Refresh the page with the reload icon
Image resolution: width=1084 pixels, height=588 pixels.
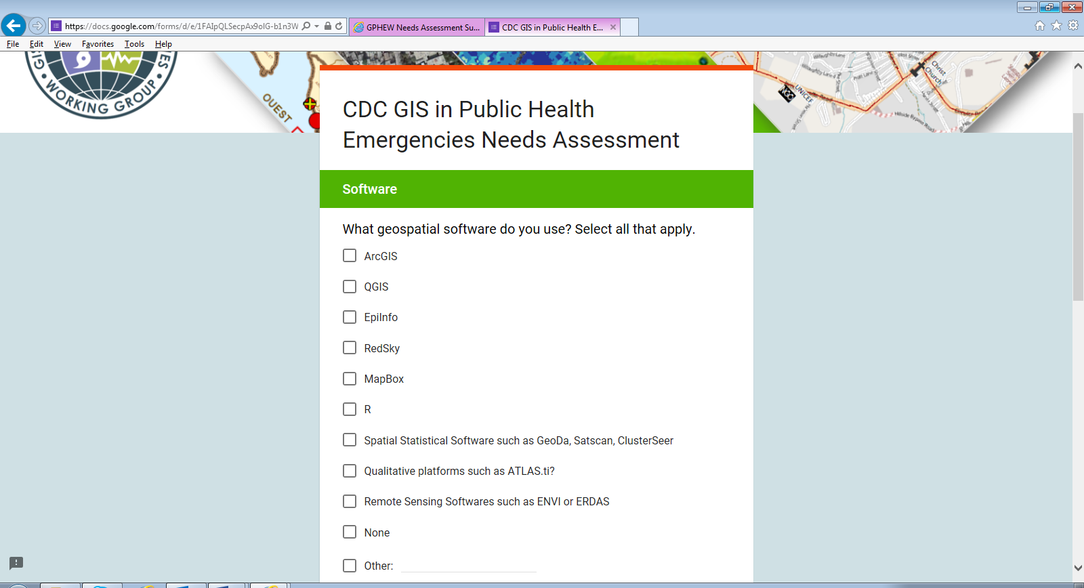click(339, 26)
